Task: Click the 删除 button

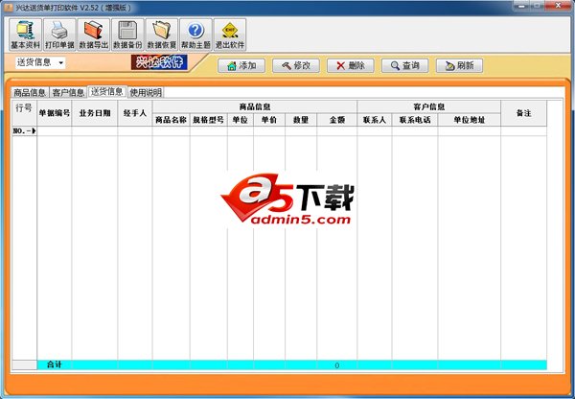Action: tap(351, 66)
